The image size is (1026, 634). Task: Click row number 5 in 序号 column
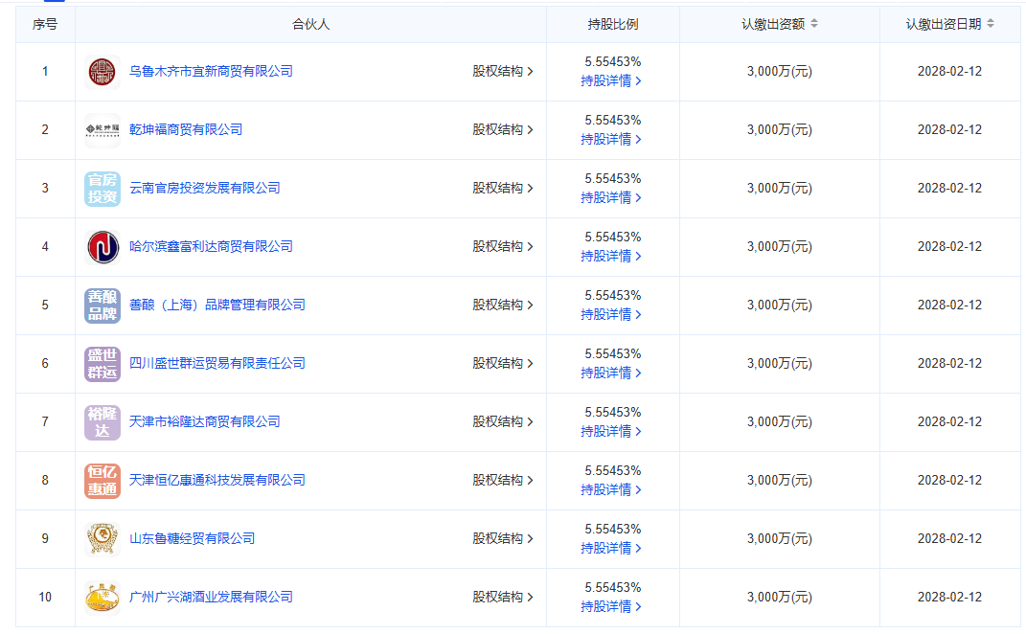(45, 305)
